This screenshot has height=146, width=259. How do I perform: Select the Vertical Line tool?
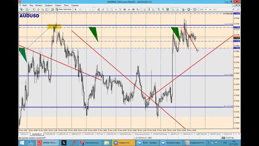(x=85, y=9)
